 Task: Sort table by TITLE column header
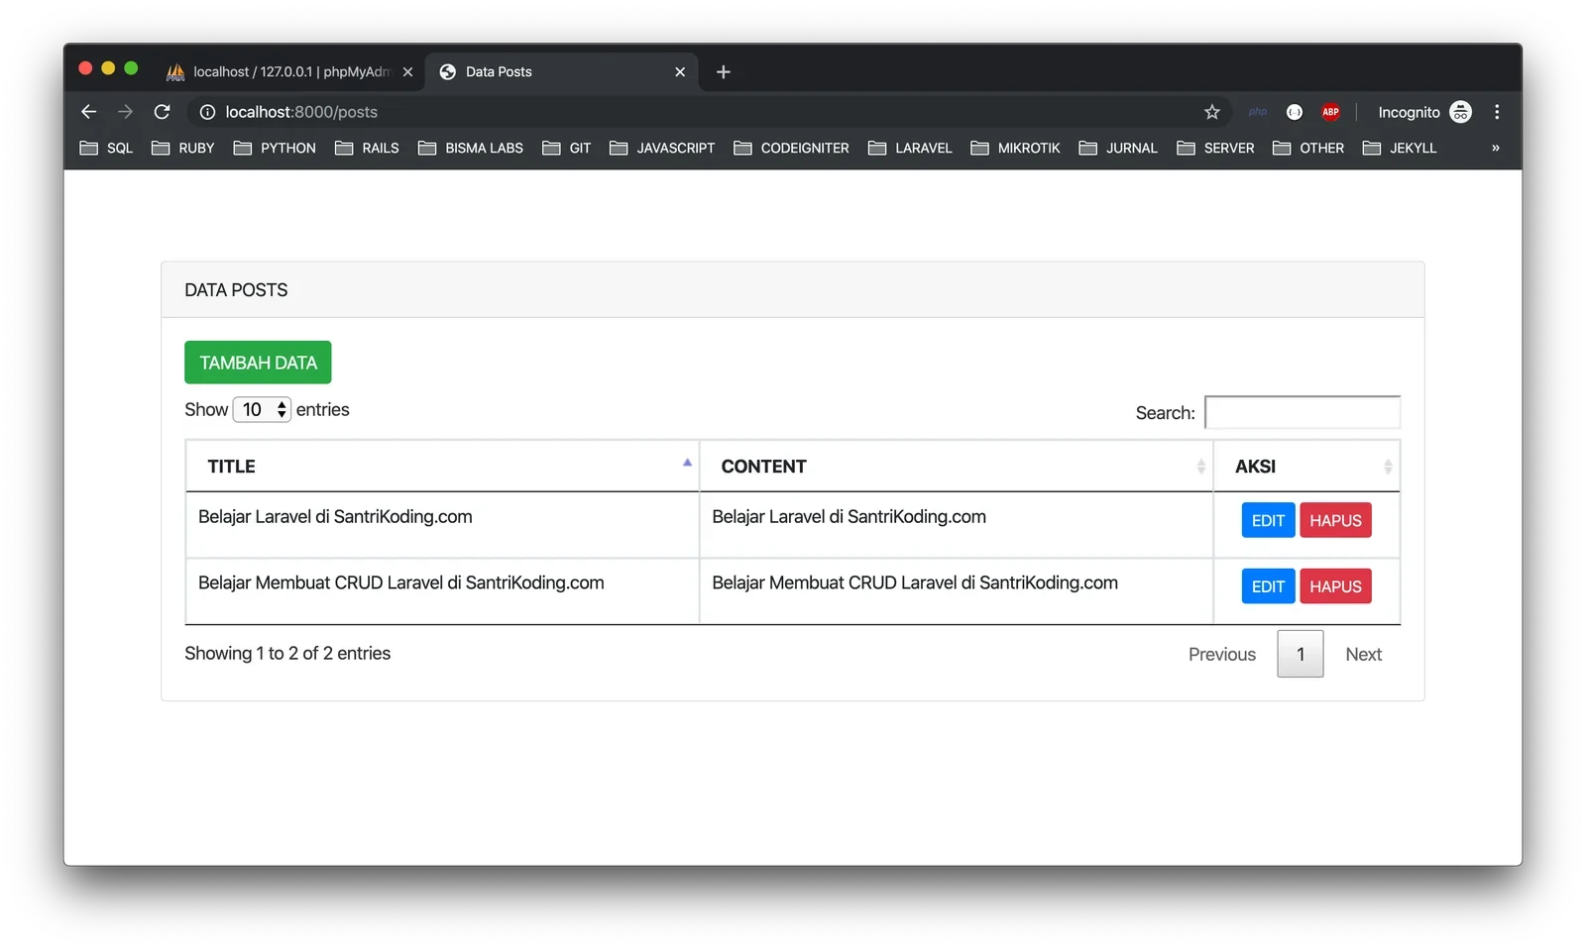(x=442, y=466)
